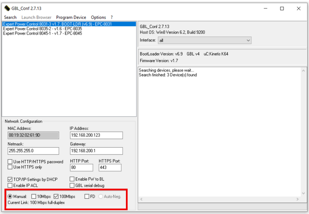Select Expert Power Control 8035-2 device
Image resolution: width=309 pixels, height=214 pixels.
point(42,29)
